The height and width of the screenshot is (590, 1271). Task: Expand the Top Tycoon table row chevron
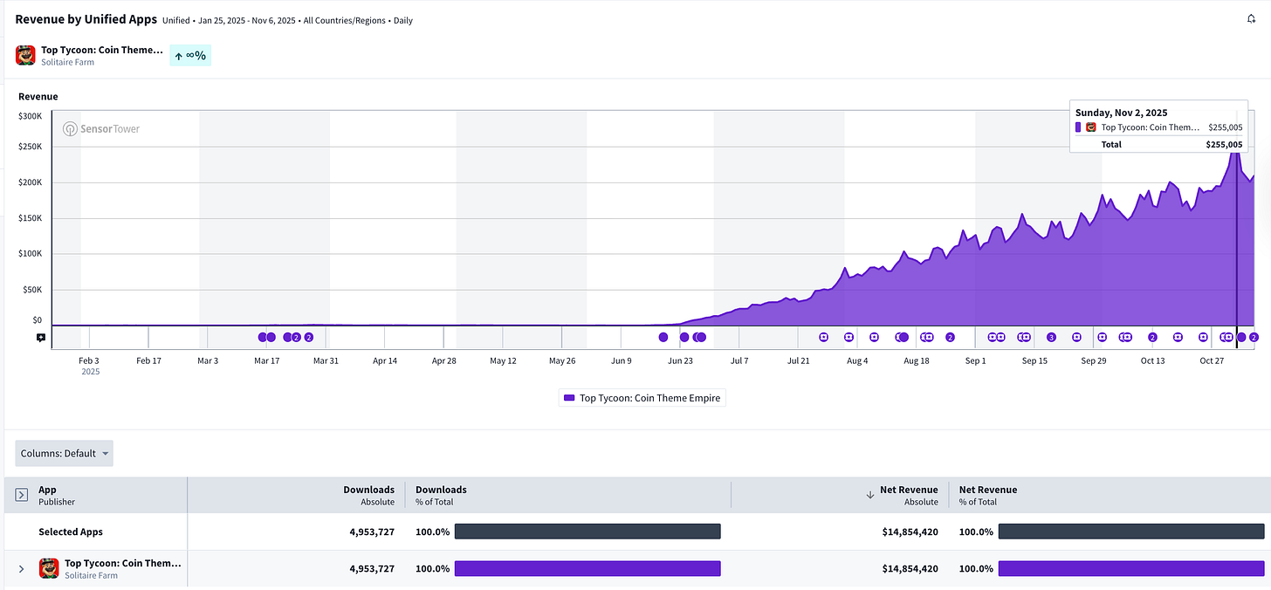(x=22, y=569)
